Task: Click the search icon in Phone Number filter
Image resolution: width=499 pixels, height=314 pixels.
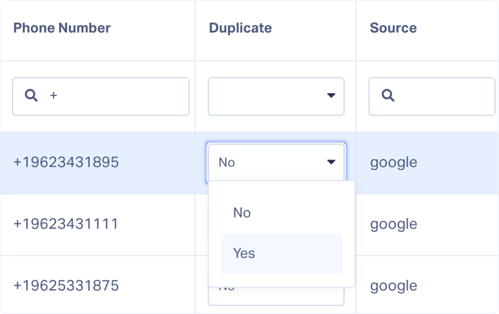Action: click(x=31, y=96)
